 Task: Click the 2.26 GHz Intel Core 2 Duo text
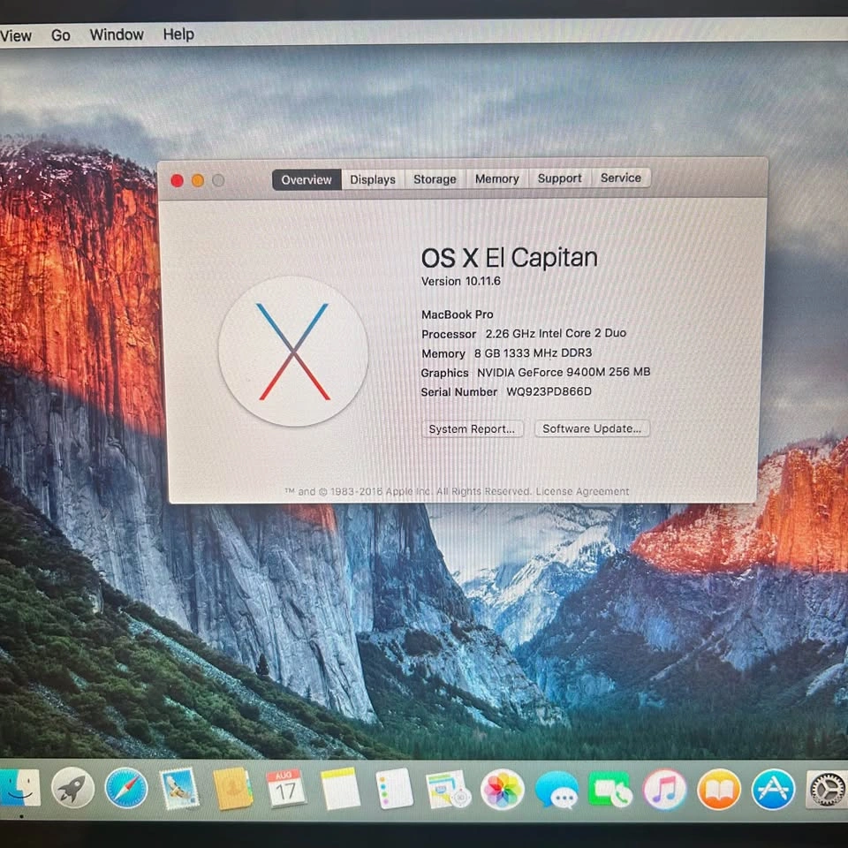(x=556, y=333)
